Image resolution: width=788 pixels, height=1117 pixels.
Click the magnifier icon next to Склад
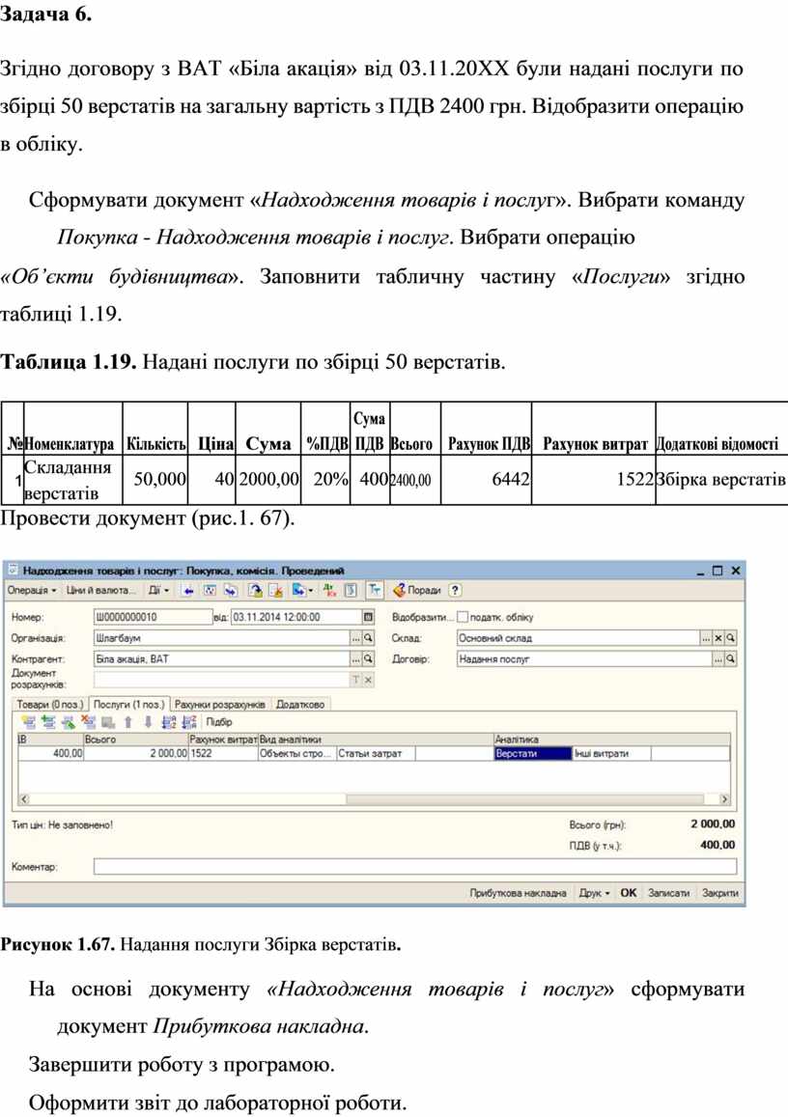[730, 638]
